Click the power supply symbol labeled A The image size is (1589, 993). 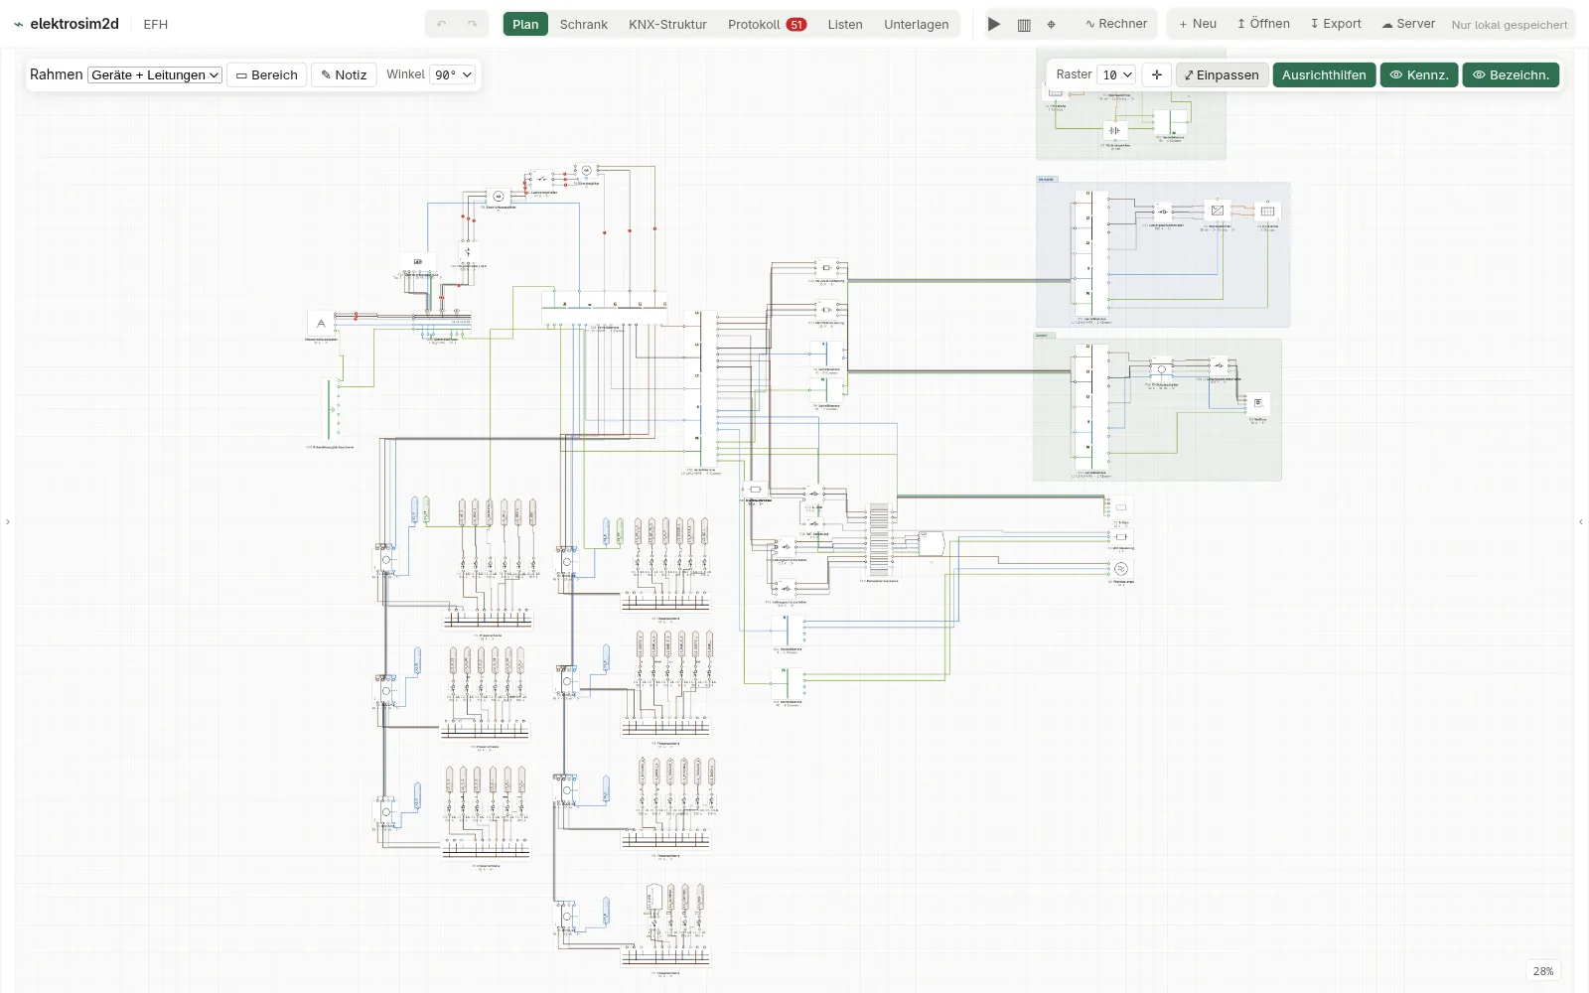[x=321, y=324]
